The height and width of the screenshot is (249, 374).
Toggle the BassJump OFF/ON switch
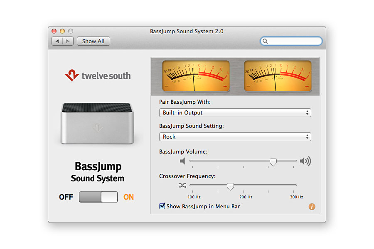(98, 197)
